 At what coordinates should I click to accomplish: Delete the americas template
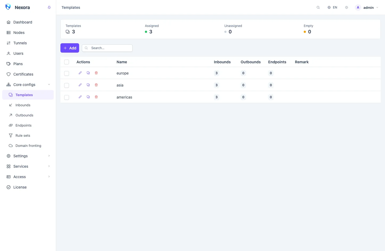point(96,97)
